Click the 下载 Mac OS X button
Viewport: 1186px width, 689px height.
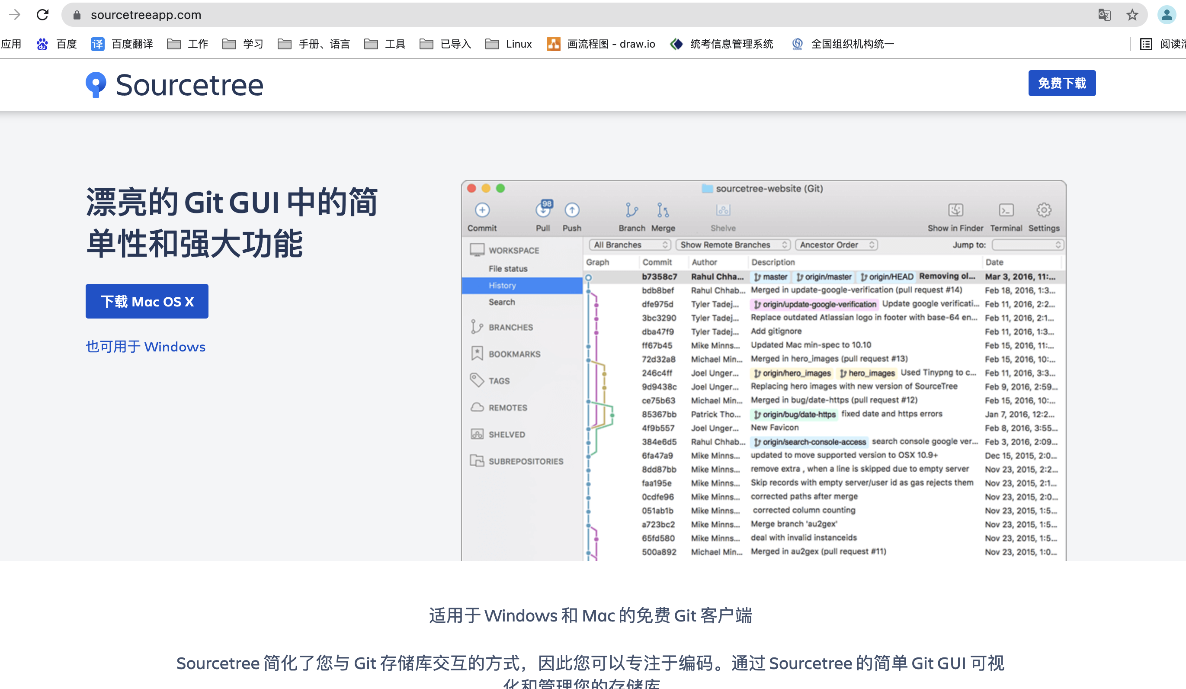pyautogui.click(x=146, y=301)
